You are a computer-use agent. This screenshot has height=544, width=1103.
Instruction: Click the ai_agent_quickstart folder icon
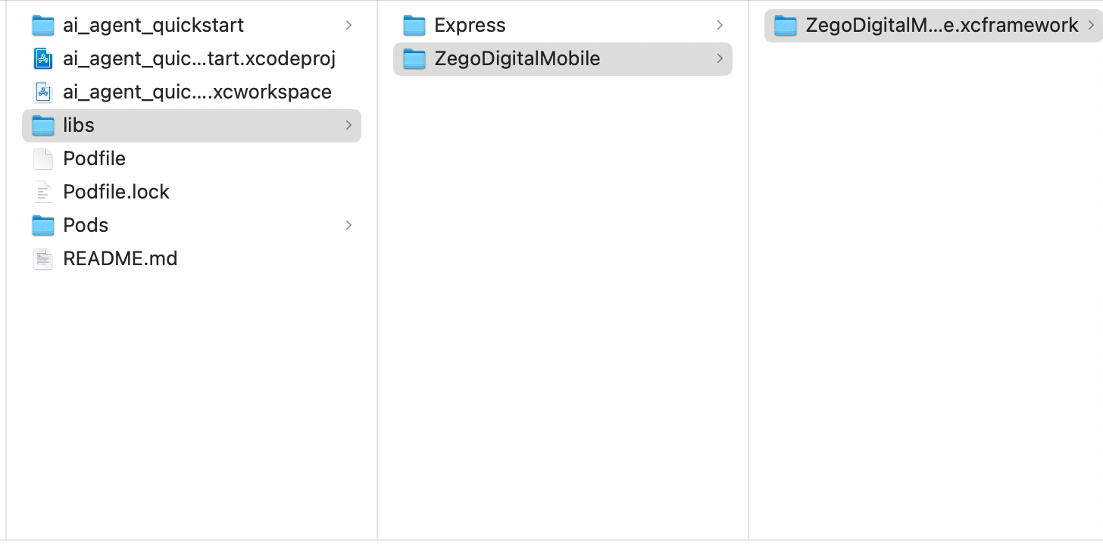[x=43, y=26]
